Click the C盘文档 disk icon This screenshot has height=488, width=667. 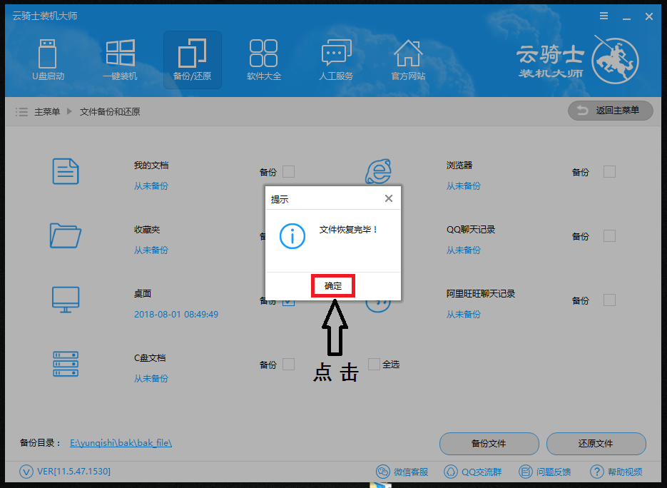click(66, 364)
